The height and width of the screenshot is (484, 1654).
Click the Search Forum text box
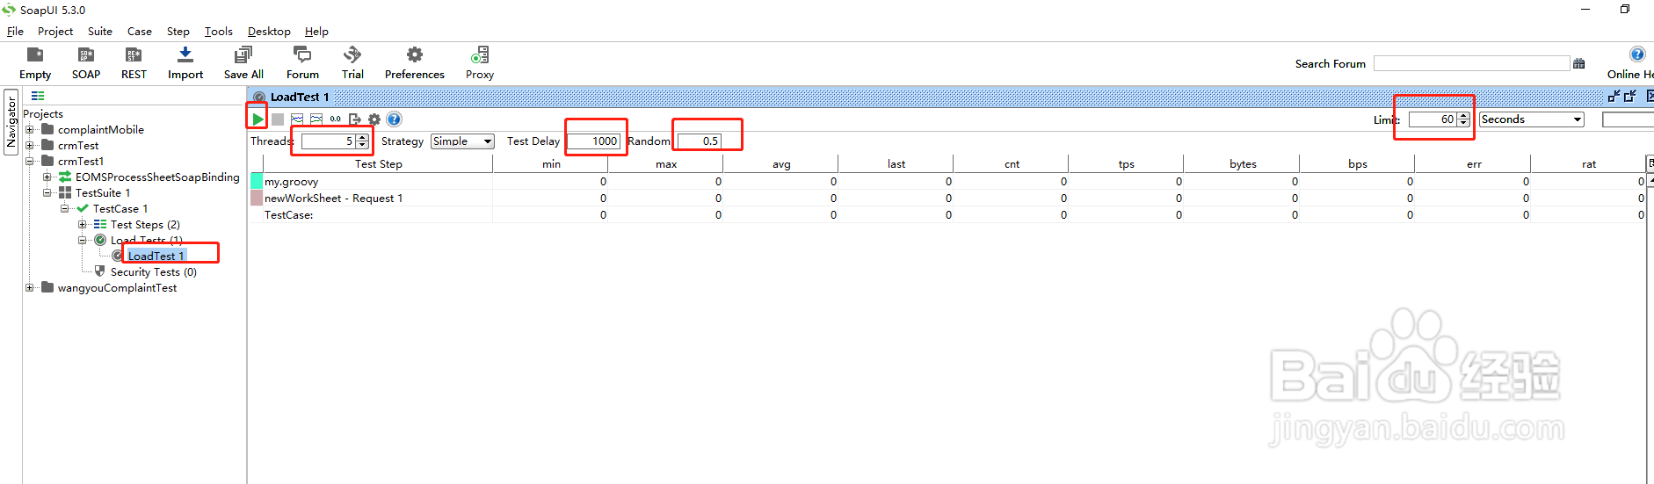[x=1471, y=63]
